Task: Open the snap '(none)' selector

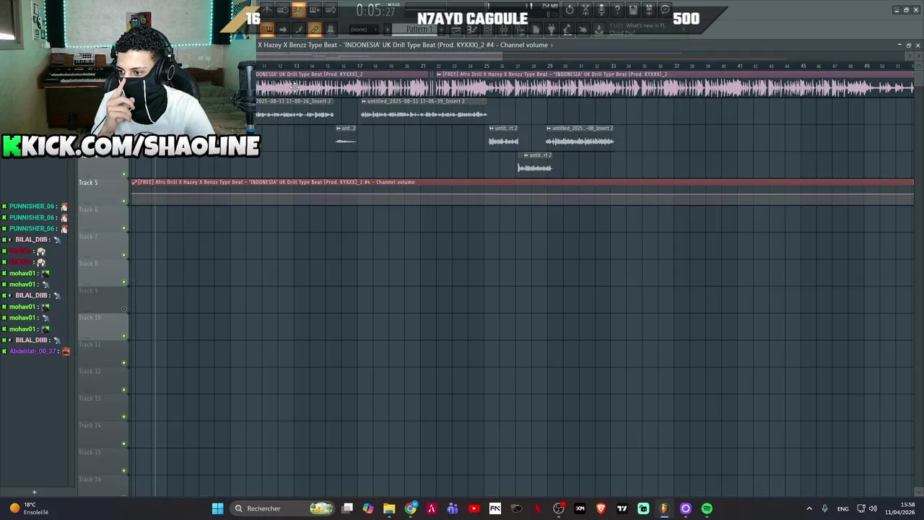Action: click(x=363, y=30)
